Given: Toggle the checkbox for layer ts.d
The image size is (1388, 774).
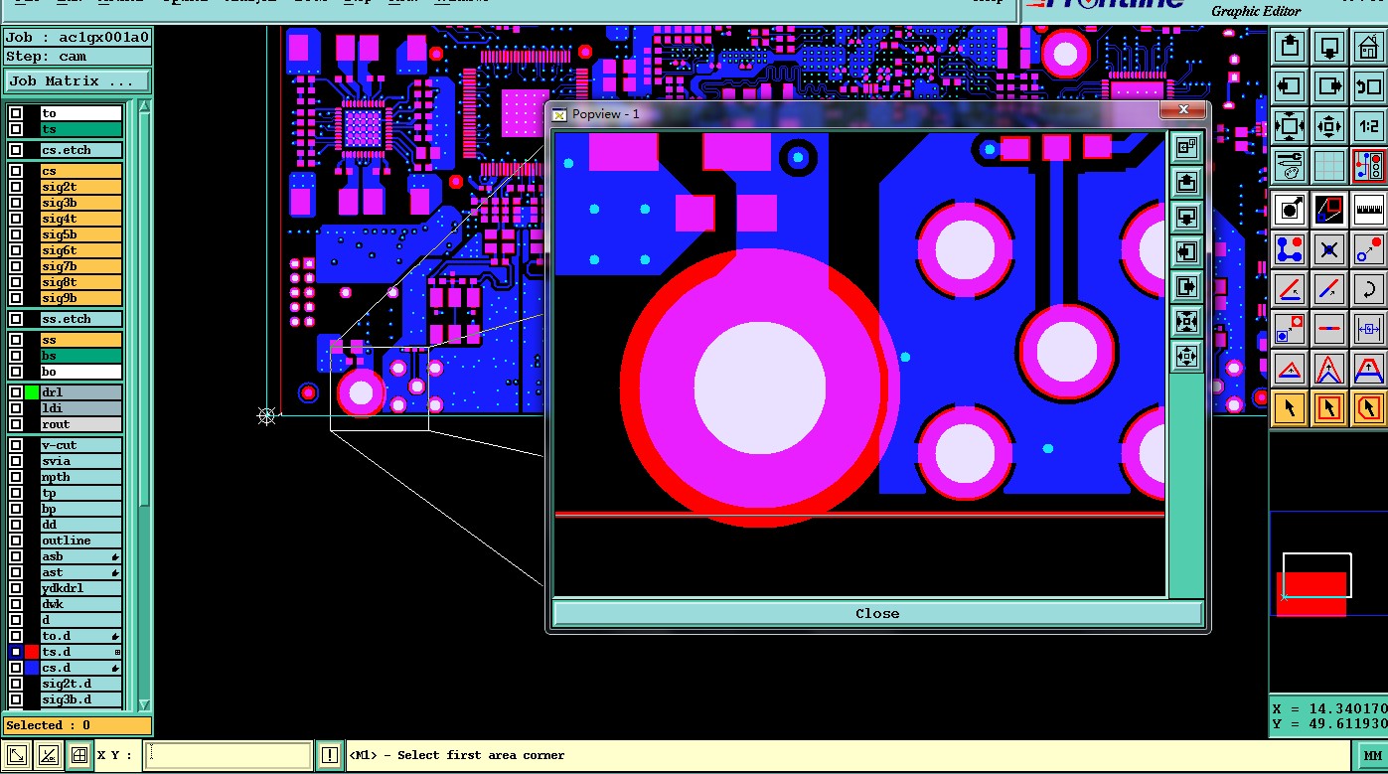Looking at the screenshot, I should click(16, 652).
